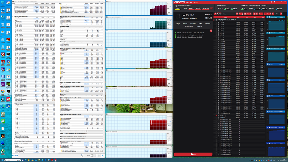This screenshot has height=162, width=288.
Task: Uncheck the CPU Package checkbox
Action: 216,116
